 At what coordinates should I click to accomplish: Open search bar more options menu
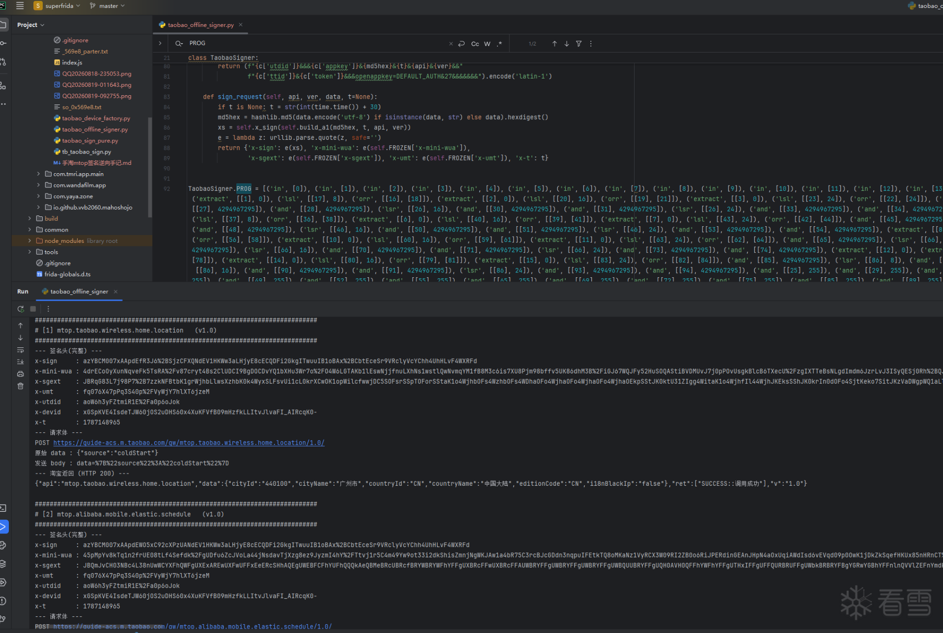591,44
